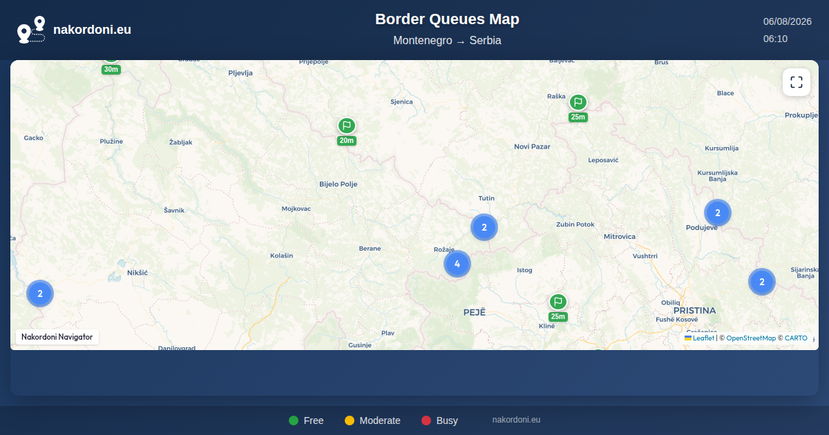Expand cluster of 4 near Rožaje

click(x=457, y=264)
